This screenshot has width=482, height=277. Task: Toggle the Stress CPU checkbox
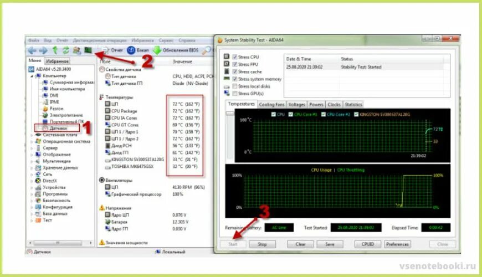tap(235, 57)
